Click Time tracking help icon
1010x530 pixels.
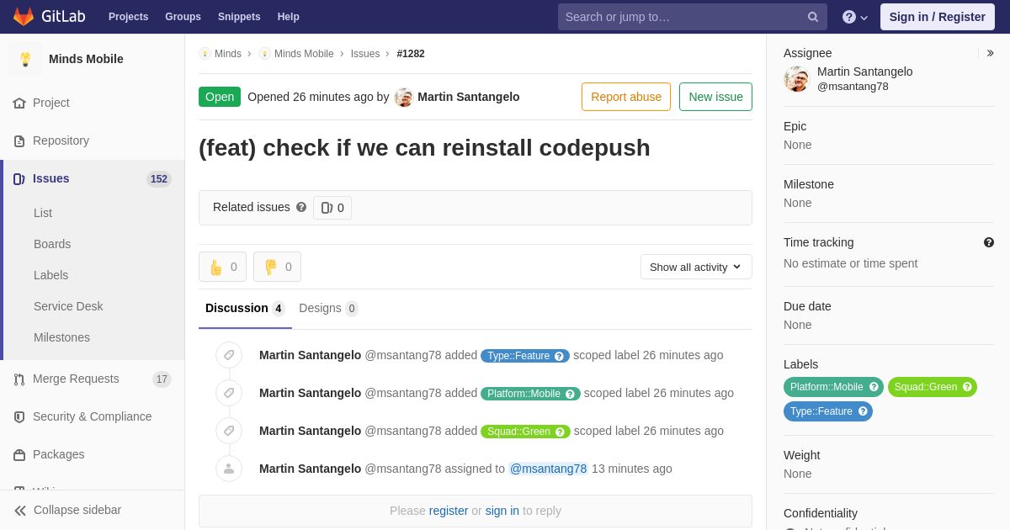tap(989, 242)
